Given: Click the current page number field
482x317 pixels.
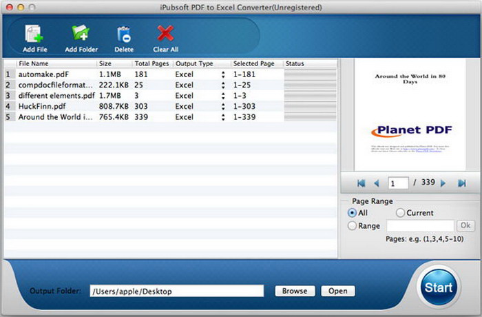Looking at the screenshot, I should coord(399,183).
